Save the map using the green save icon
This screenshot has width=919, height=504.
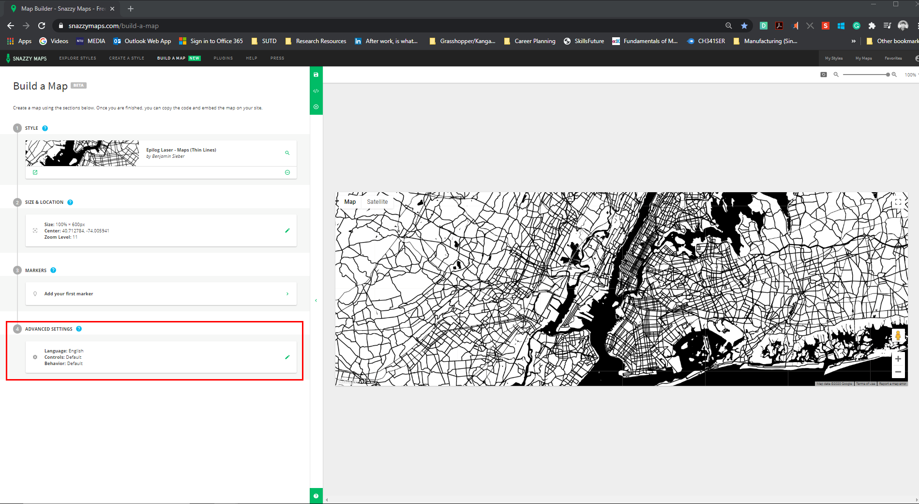coord(316,75)
